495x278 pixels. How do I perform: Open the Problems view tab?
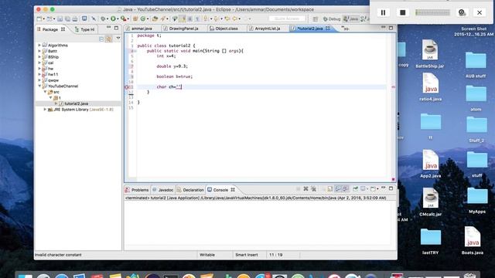[x=137, y=190]
